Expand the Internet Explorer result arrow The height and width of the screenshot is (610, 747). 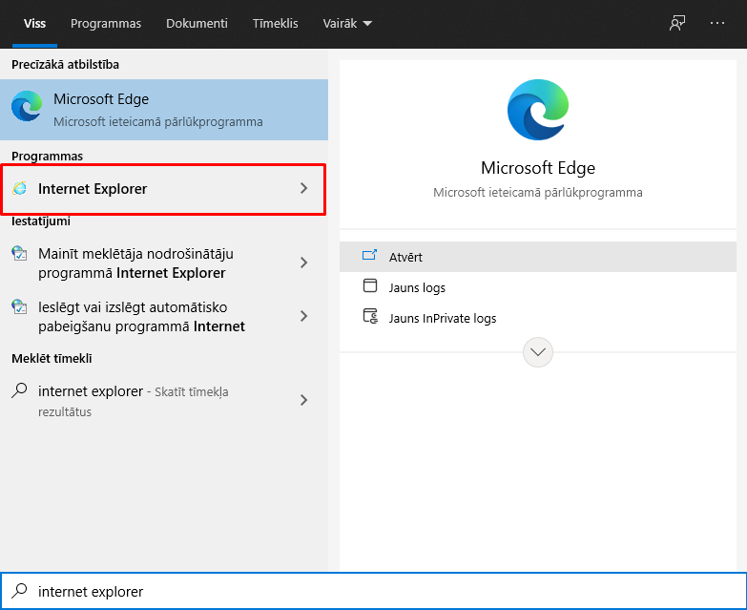coord(304,189)
